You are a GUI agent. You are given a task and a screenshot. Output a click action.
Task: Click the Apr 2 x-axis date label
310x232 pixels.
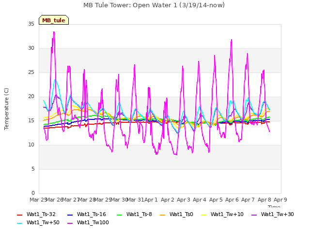(167, 200)
